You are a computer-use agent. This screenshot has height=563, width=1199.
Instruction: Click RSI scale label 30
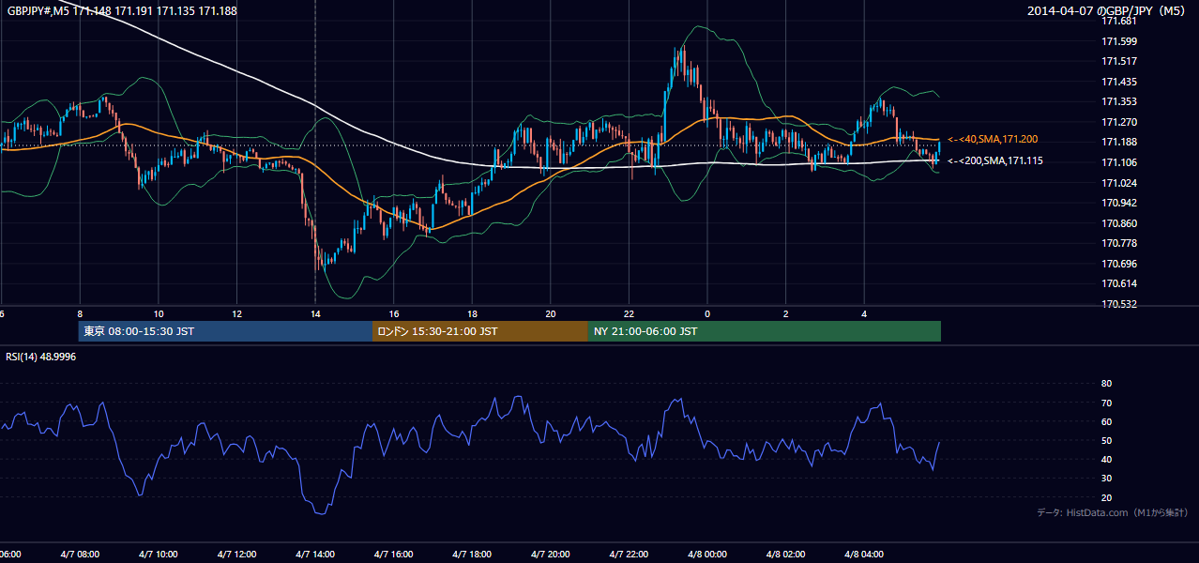tap(1106, 479)
